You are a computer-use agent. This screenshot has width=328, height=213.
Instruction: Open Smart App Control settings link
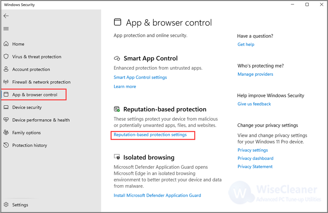140,77
